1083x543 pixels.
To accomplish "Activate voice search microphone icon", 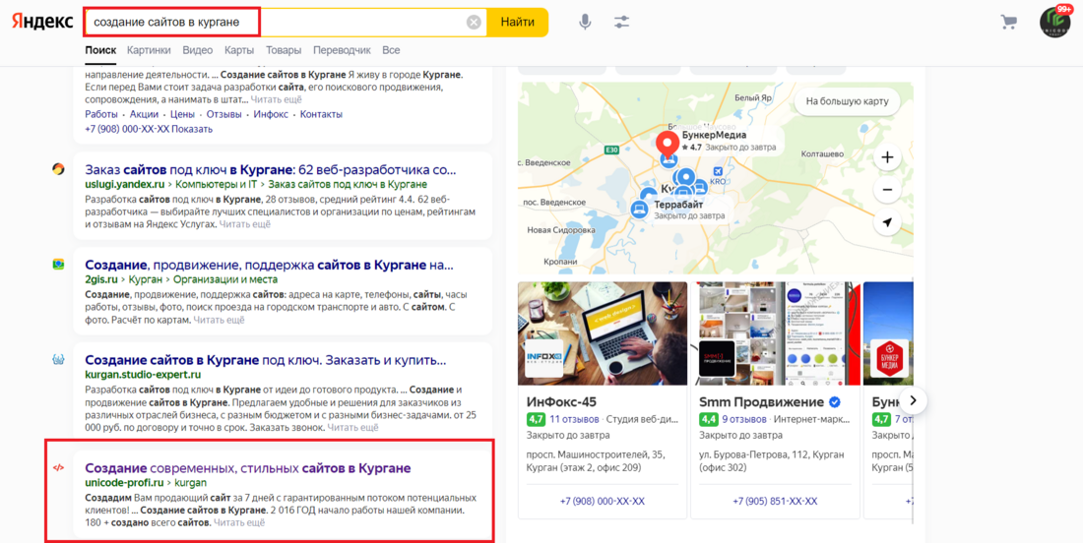I will click(585, 22).
